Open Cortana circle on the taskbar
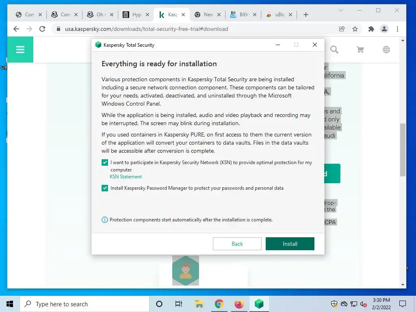Viewport: 416px width, 312px height. [159, 304]
